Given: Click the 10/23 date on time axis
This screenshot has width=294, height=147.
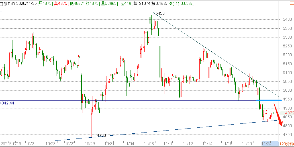Looking at the screenshot, I should 50,144.
